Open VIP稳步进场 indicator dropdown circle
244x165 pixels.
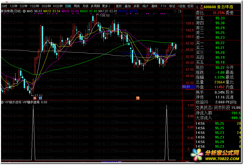click(x=2, y=102)
